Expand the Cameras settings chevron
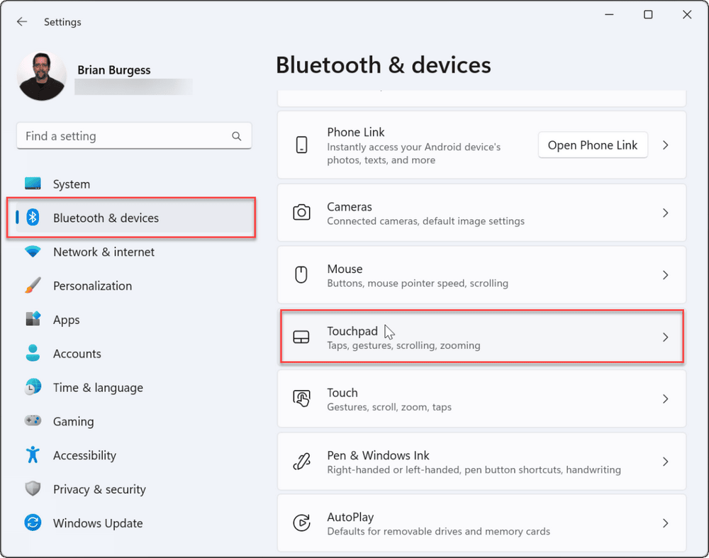709x558 pixels. (665, 213)
